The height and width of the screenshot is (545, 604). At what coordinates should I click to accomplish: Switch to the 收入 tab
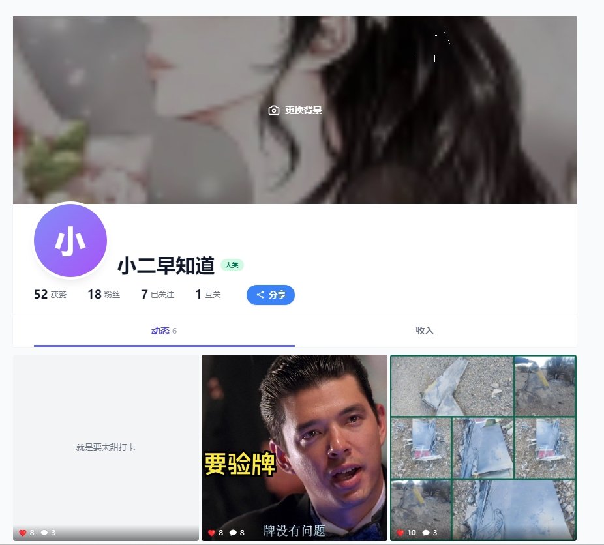[425, 331]
